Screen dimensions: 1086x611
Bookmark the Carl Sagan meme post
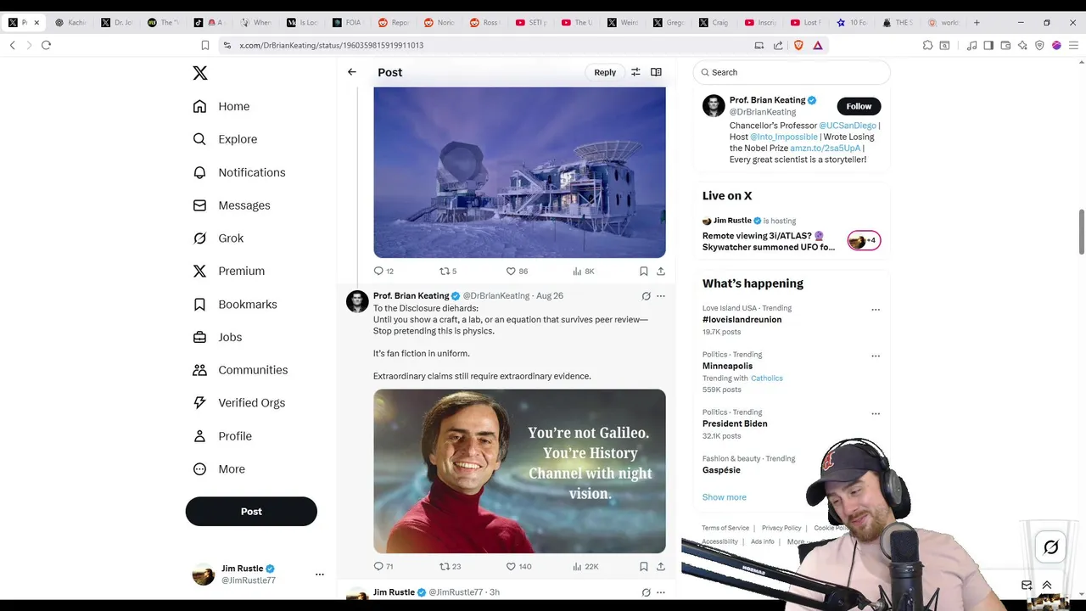(644, 566)
